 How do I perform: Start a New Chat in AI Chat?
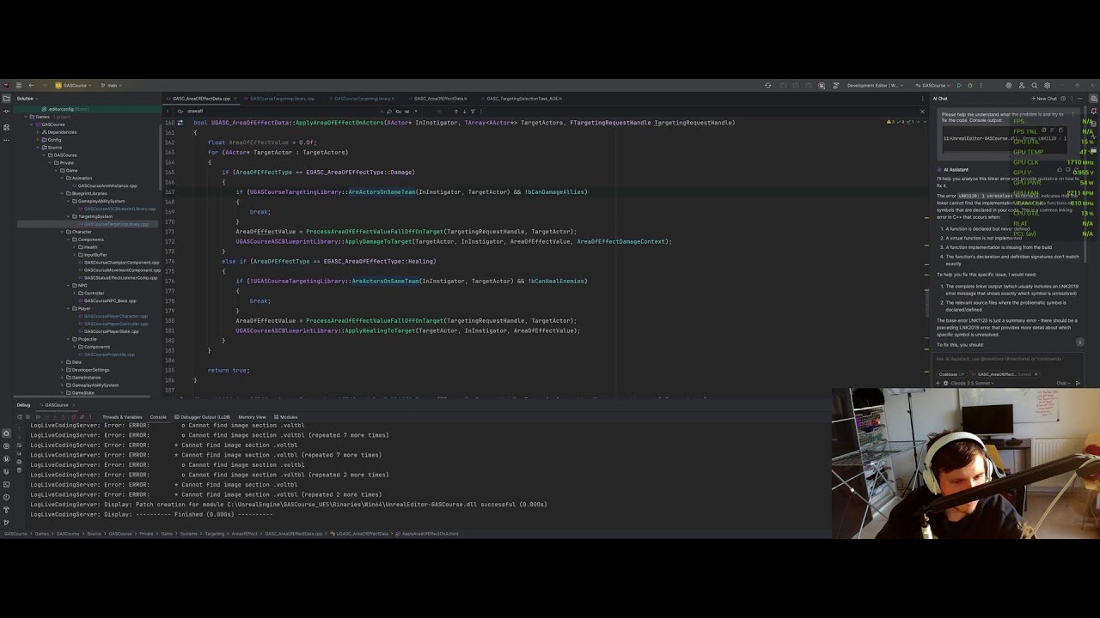coord(1044,99)
